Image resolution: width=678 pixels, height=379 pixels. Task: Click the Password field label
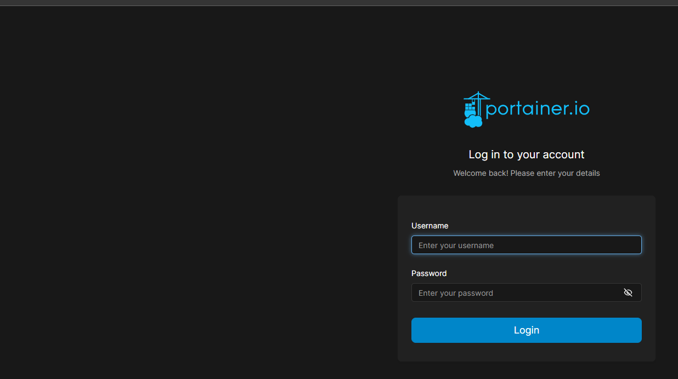(429, 273)
